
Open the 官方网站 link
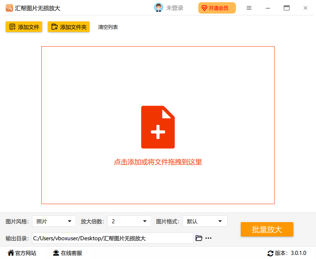pos(22,253)
